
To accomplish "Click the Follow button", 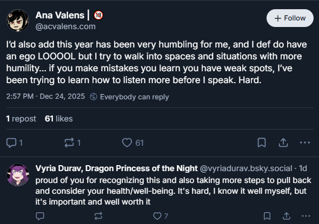I will click(290, 18).
